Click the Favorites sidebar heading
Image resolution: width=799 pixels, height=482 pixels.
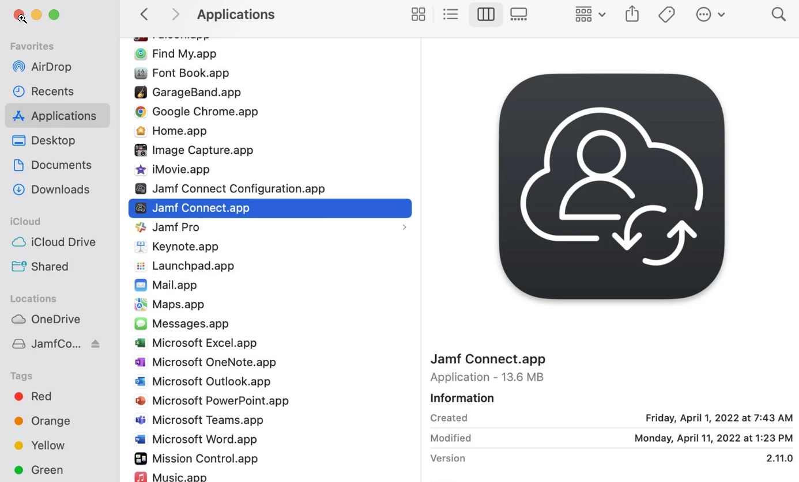tap(32, 47)
